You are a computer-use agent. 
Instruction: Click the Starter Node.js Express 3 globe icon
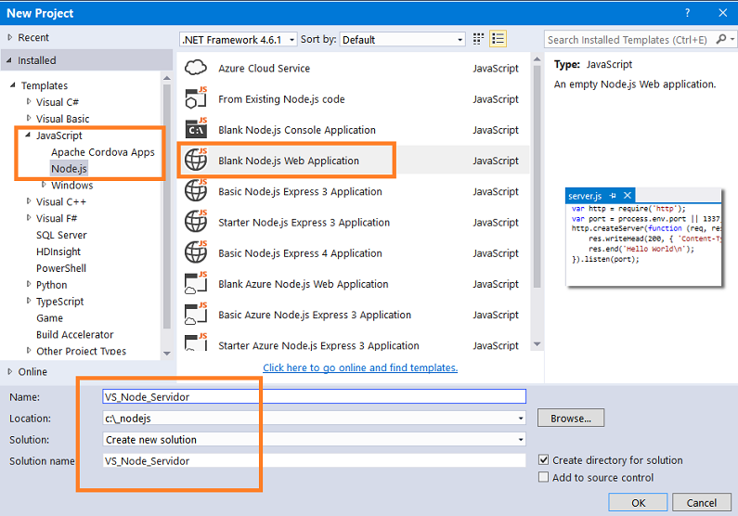[x=196, y=222]
